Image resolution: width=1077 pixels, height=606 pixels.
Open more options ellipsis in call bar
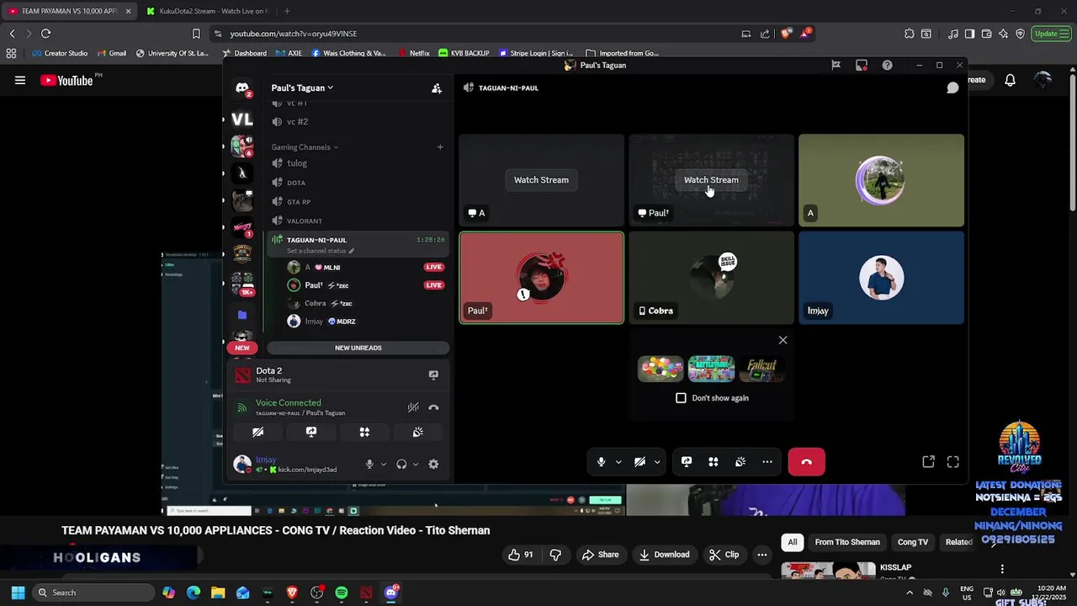click(x=767, y=461)
